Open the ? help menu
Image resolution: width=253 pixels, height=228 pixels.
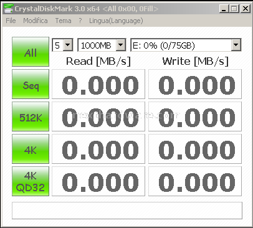coord(80,21)
